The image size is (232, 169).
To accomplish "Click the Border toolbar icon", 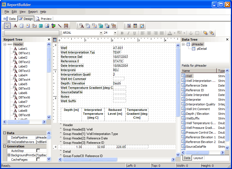I will 197,33.
